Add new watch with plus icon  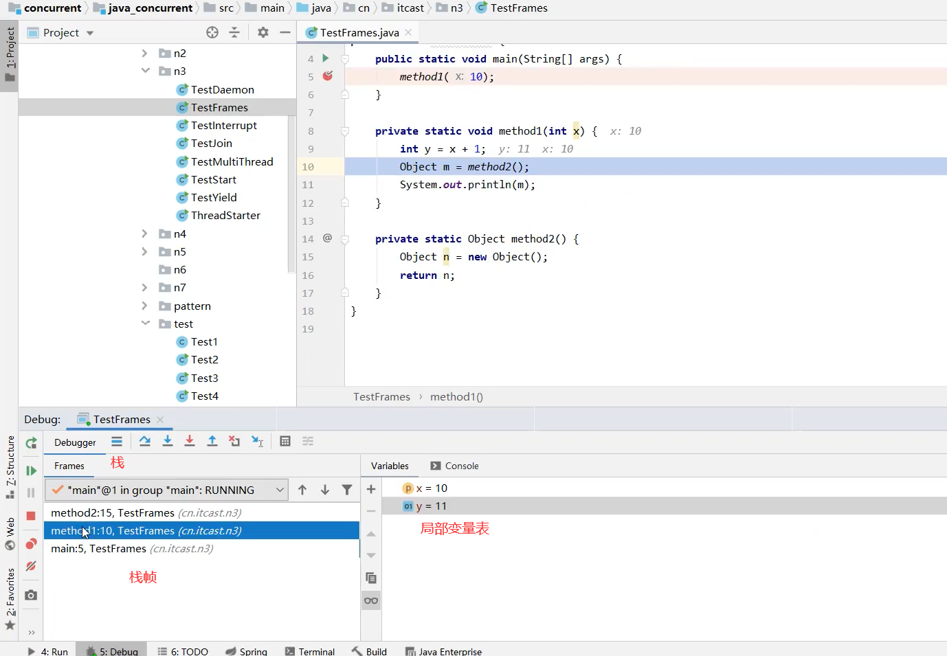371,489
